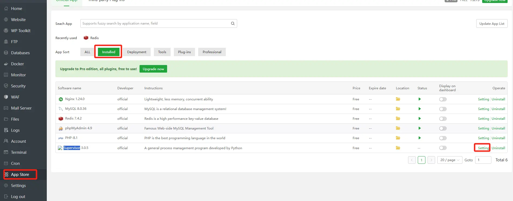Screen dimensions: 513x201
Task: Open Setting for Supervisor
Action: tap(483, 148)
